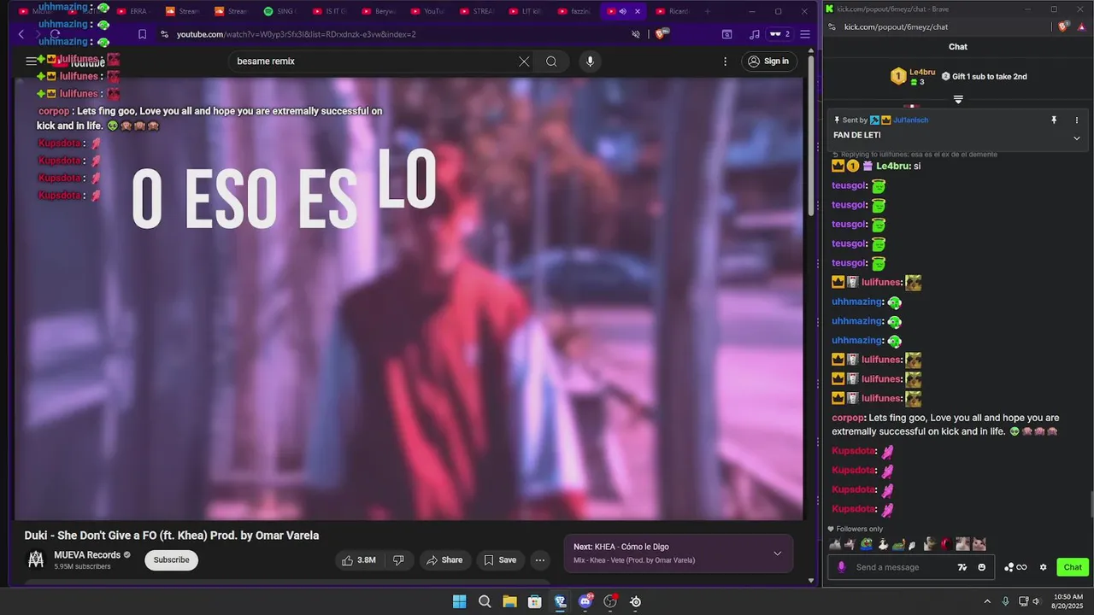Open Le4bru leaderboard entry
The width and height of the screenshot is (1094, 615).
point(914,76)
